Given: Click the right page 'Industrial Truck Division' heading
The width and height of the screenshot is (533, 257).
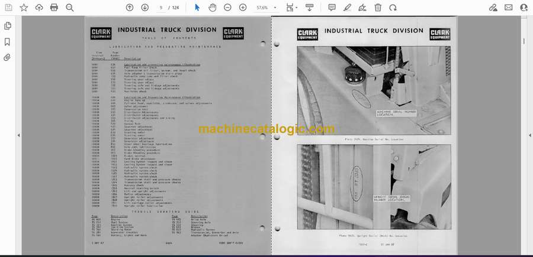Looking at the screenshot, I should pos(374,31).
